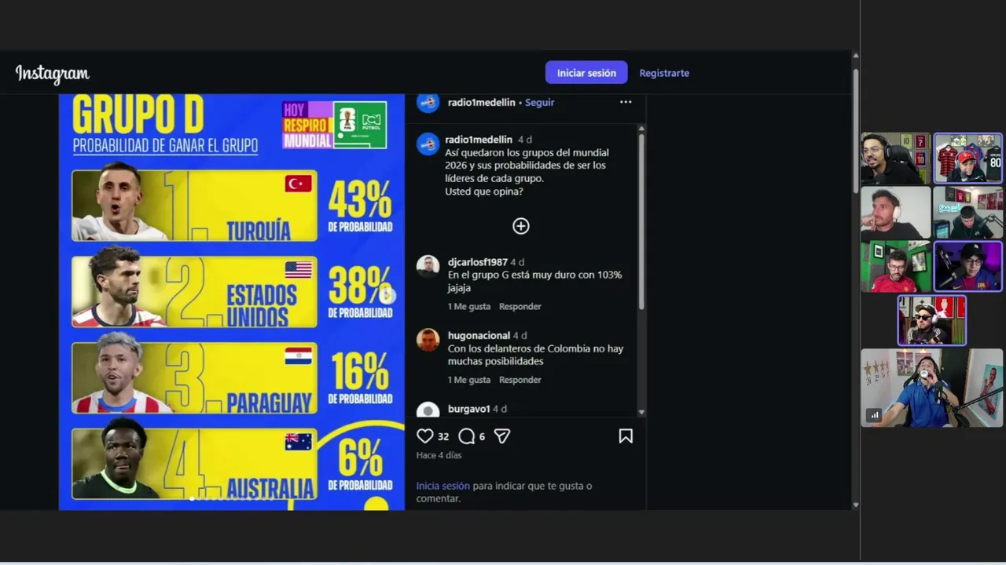Viewport: 1006px width, 565px height.
Task: Click the burgavo1 username
Action: (x=469, y=409)
